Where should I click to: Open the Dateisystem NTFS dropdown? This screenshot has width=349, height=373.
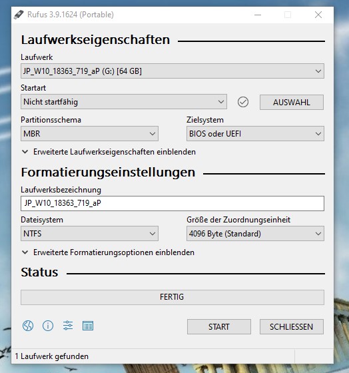[89, 233]
